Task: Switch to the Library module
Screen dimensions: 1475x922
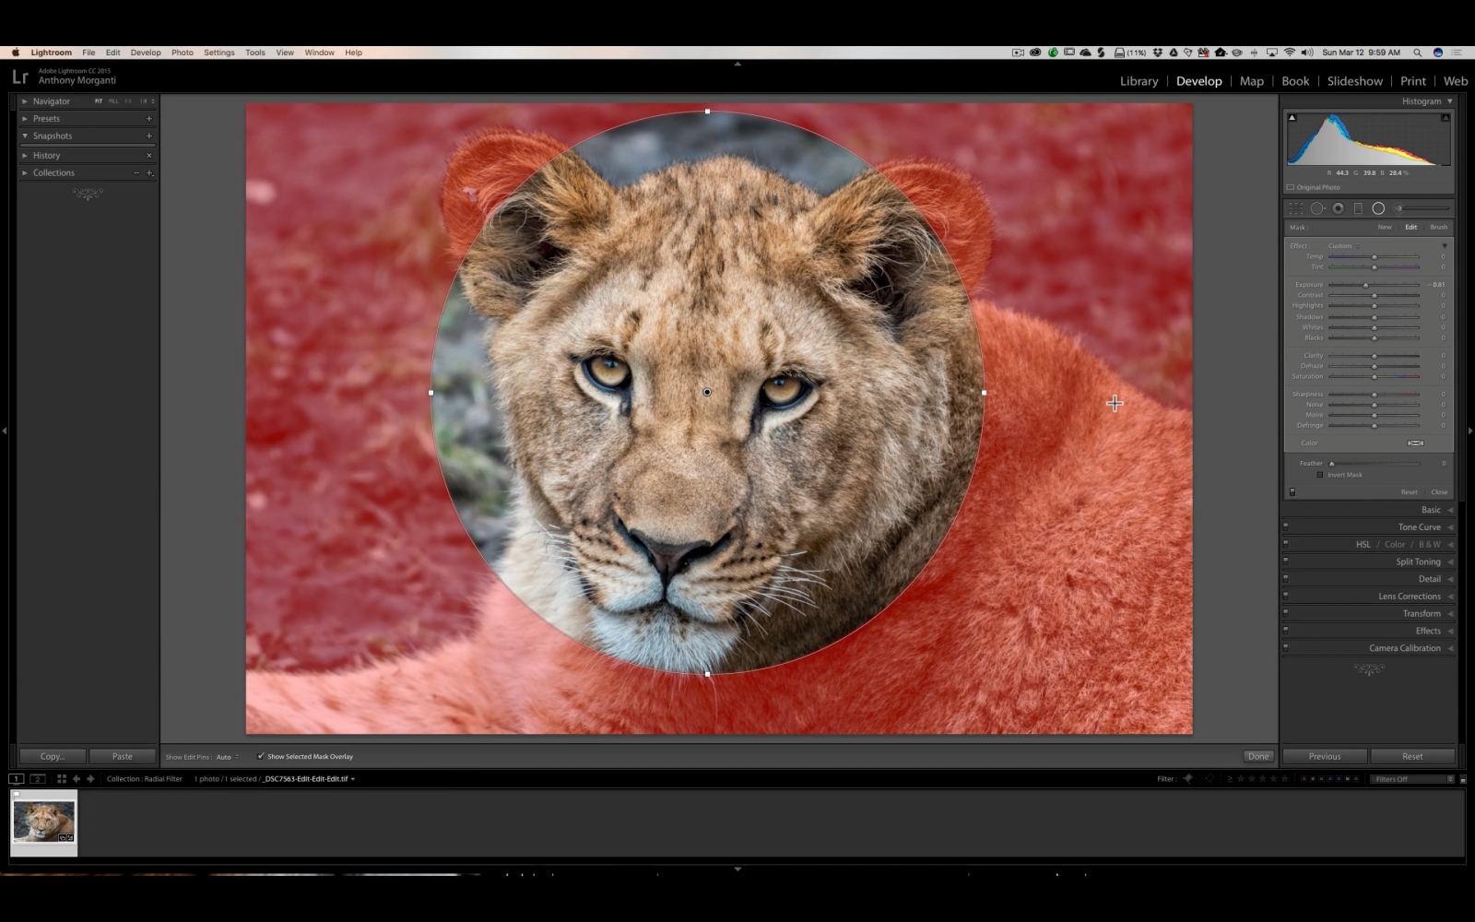Action: coord(1138,81)
